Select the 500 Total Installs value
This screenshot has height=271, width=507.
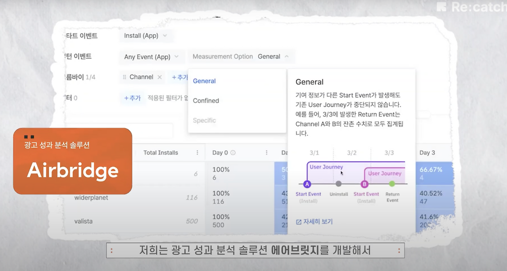(192, 221)
